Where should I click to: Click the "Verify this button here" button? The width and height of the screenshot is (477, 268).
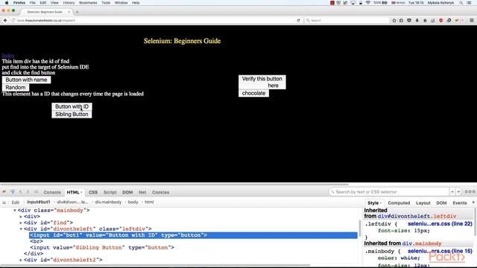pyautogui.click(x=262, y=82)
